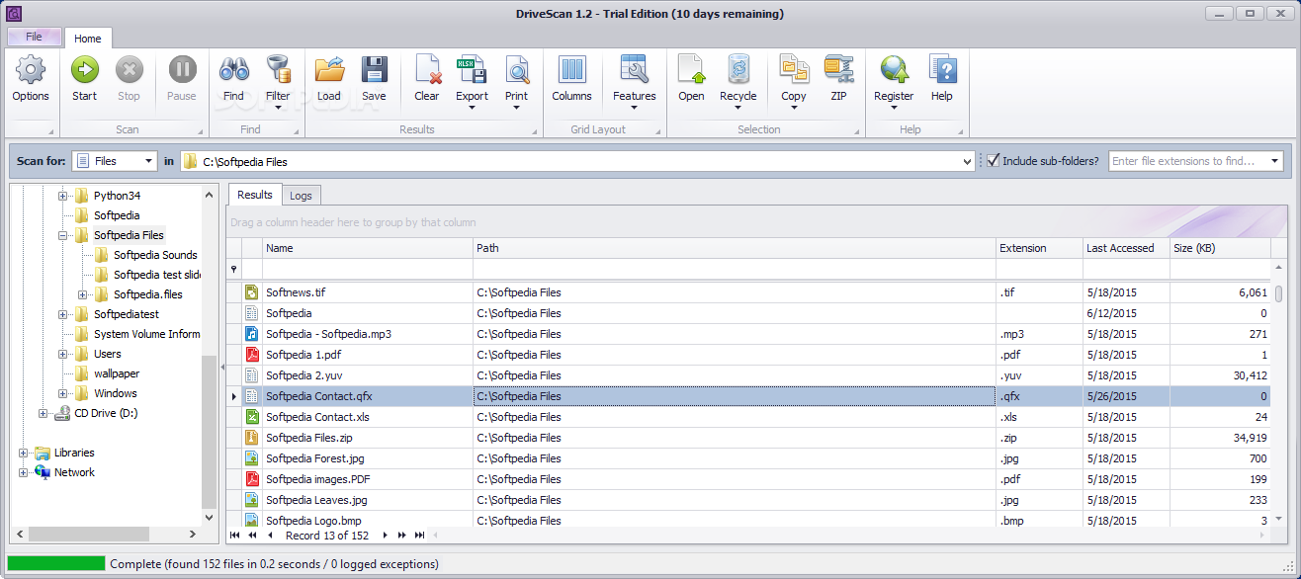Click the Register globe icon
The width and height of the screenshot is (1301, 579).
pos(894,71)
